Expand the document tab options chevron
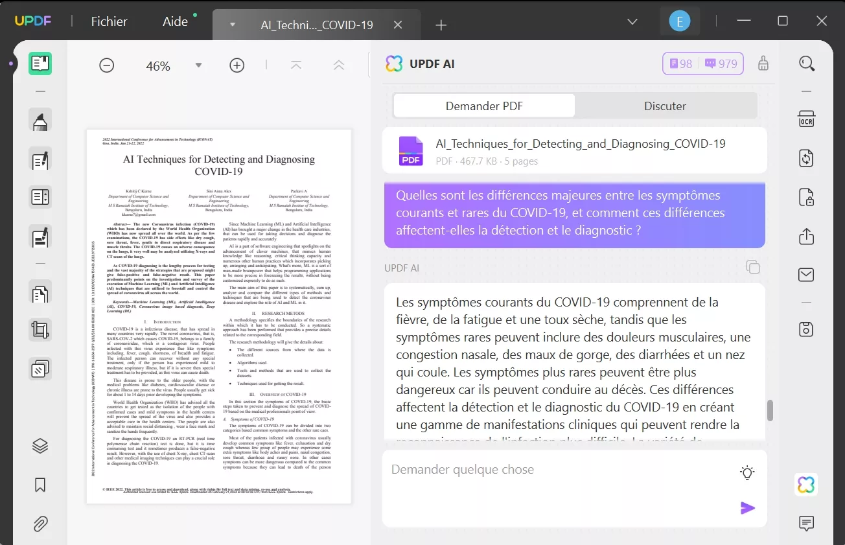The height and width of the screenshot is (545, 845). (x=231, y=25)
